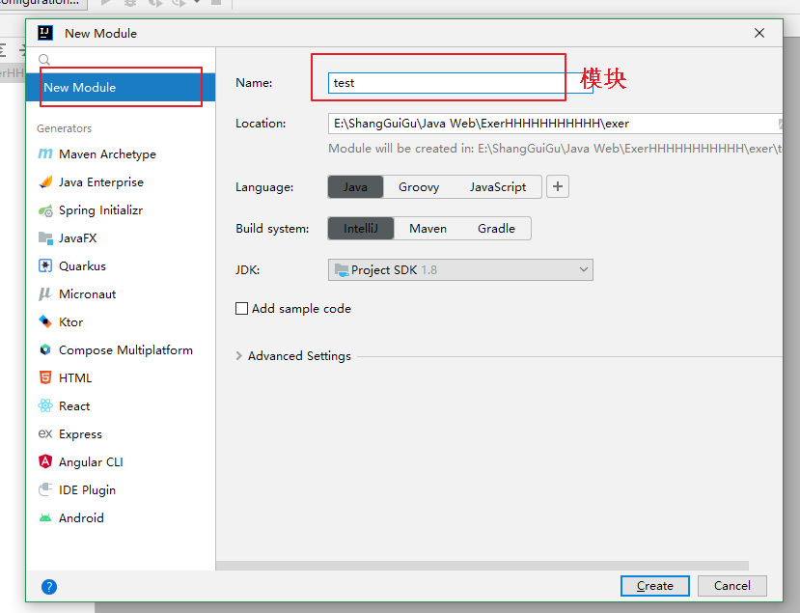Viewport: 800px width, 613px height.
Task: Select Java Enterprise generator label
Action: (101, 182)
